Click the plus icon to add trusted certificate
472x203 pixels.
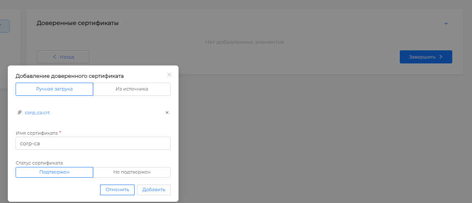(446, 24)
